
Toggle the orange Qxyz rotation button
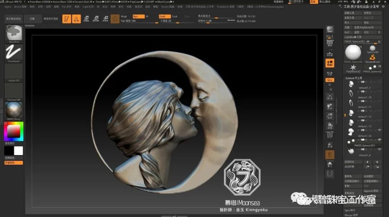[330, 80]
